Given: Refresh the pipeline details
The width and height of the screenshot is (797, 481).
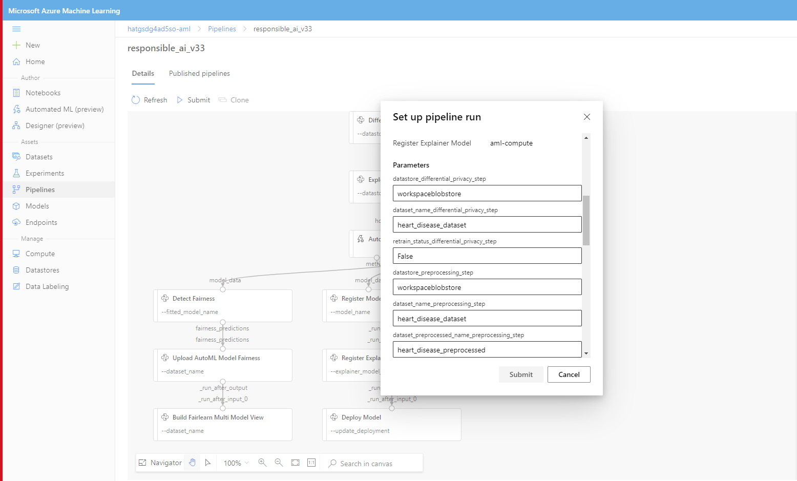Looking at the screenshot, I should pyautogui.click(x=149, y=100).
